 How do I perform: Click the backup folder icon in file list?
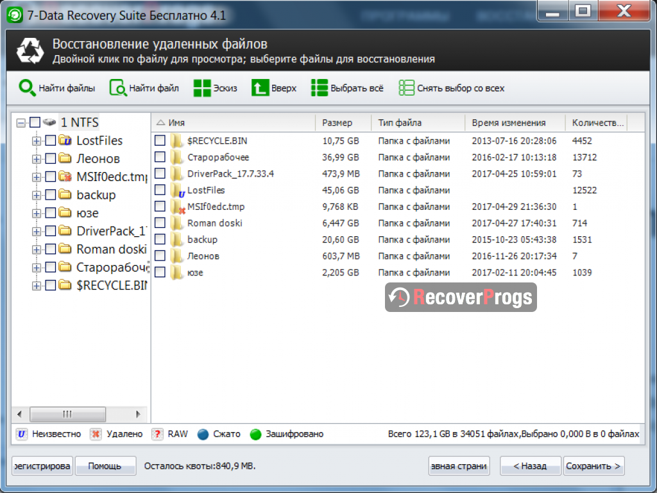coord(177,239)
